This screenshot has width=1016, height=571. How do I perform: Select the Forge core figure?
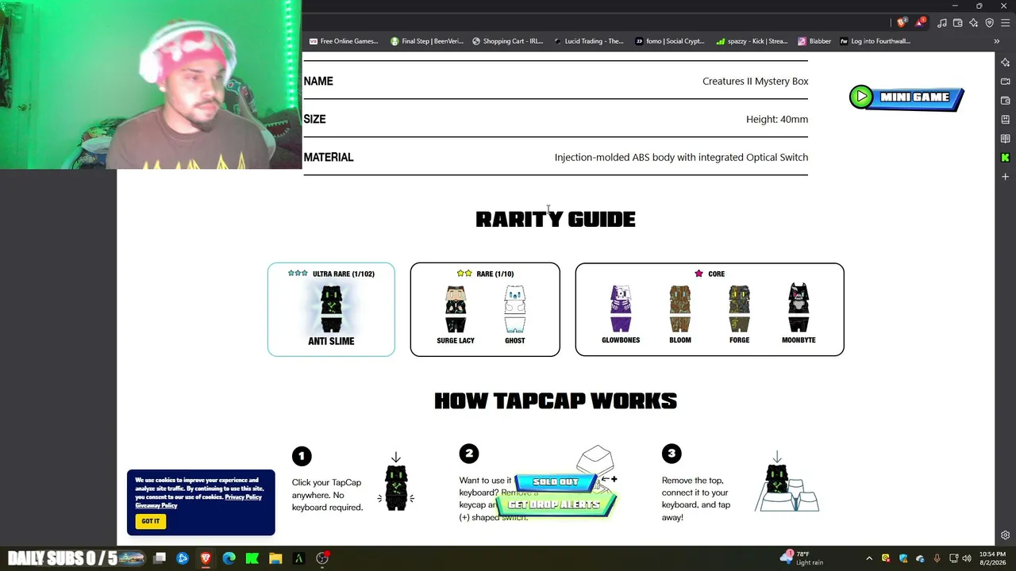739,315
